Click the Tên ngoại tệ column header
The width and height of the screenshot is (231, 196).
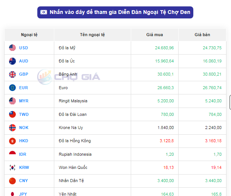pos(92,35)
